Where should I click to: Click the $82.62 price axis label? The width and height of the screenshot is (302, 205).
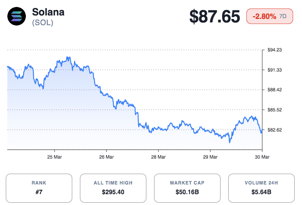coord(275,130)
